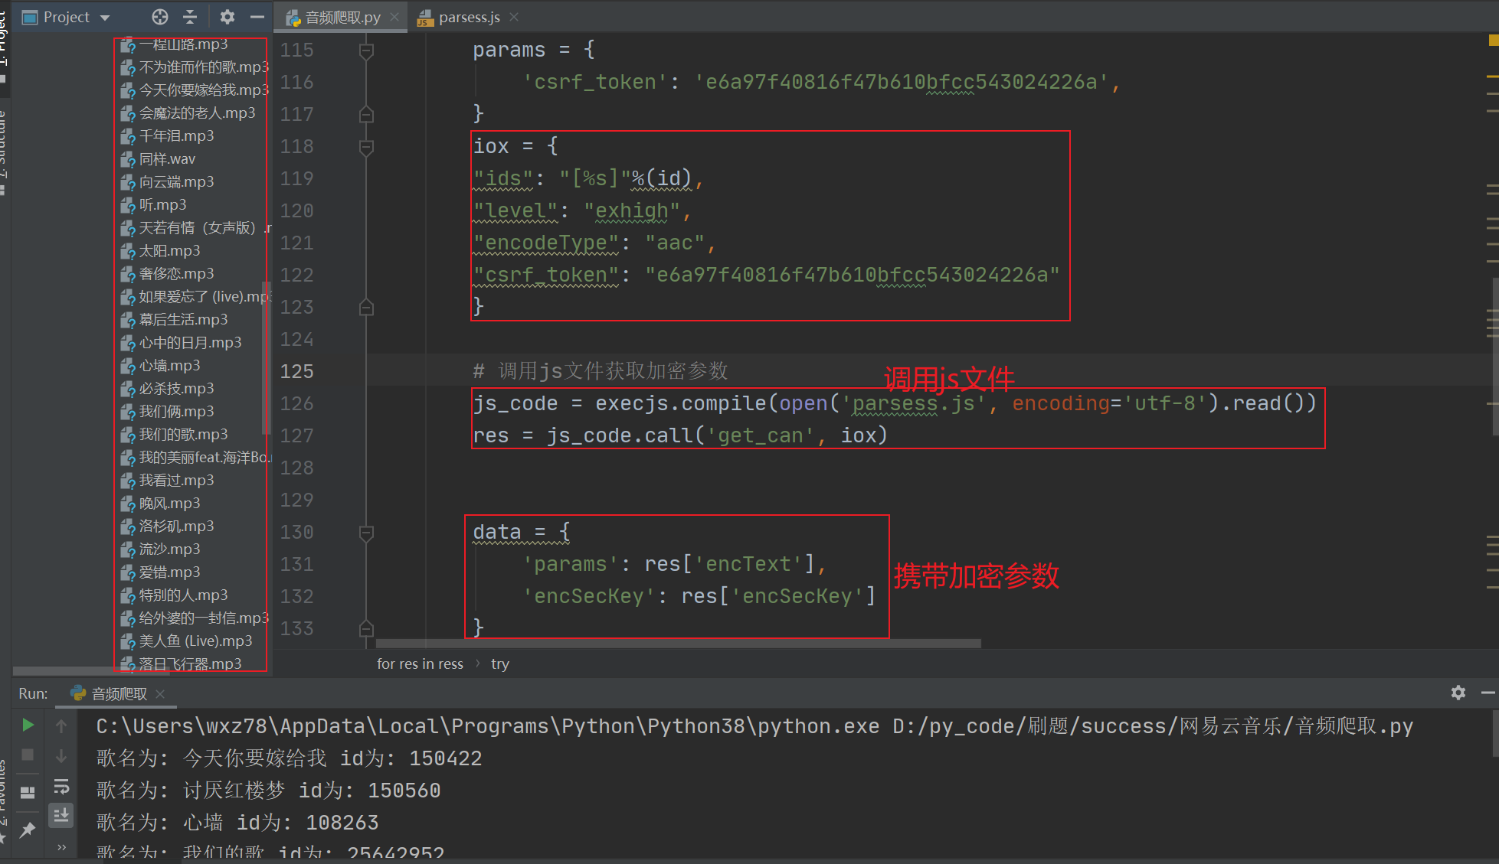
Task: Collapse code fold at line 130
Action: tap(366, 532)
